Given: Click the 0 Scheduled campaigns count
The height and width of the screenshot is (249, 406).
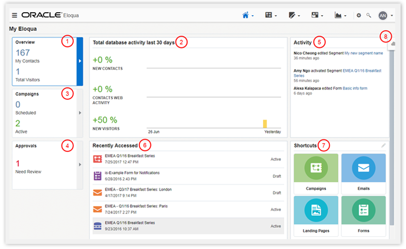Looking at the screenshot, I should click(x=18, y=105).
